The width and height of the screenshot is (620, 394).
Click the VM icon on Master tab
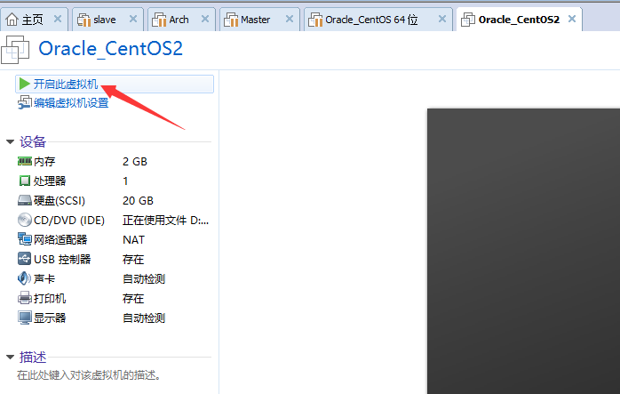point(231,20)
